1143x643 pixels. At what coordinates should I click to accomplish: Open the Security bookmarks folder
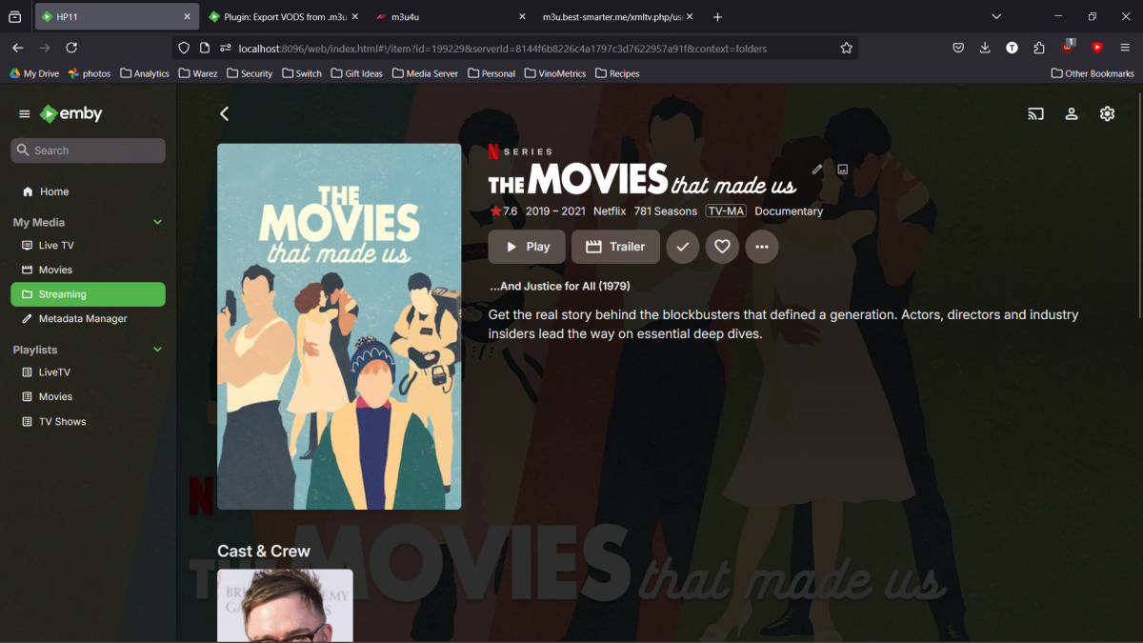point(251,73)
